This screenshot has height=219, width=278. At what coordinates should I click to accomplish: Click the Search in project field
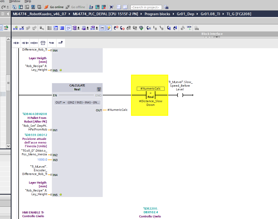(x=146, y=7)
